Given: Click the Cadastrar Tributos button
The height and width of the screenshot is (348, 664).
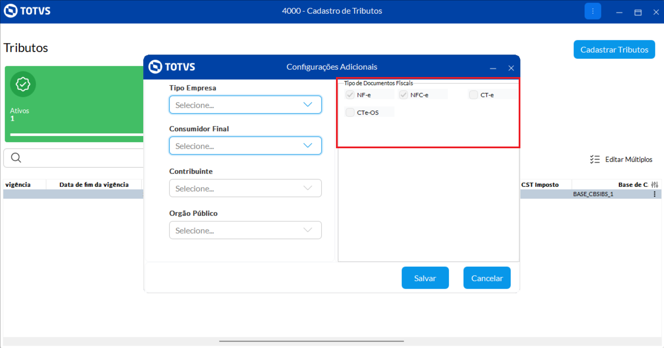Looking at the screenshot, I should (x=614, y=50).
